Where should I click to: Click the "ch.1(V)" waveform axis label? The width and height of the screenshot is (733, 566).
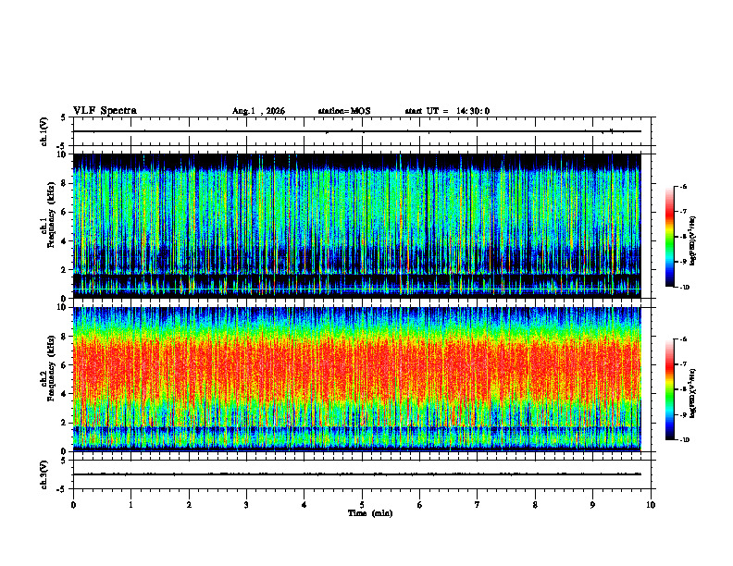[x=44, y=131]
